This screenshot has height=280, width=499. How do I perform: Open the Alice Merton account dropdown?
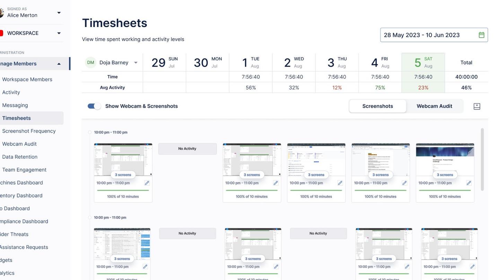tap(59, 13)
